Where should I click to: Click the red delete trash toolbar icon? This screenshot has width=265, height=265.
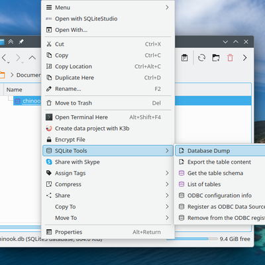[230, 58]
